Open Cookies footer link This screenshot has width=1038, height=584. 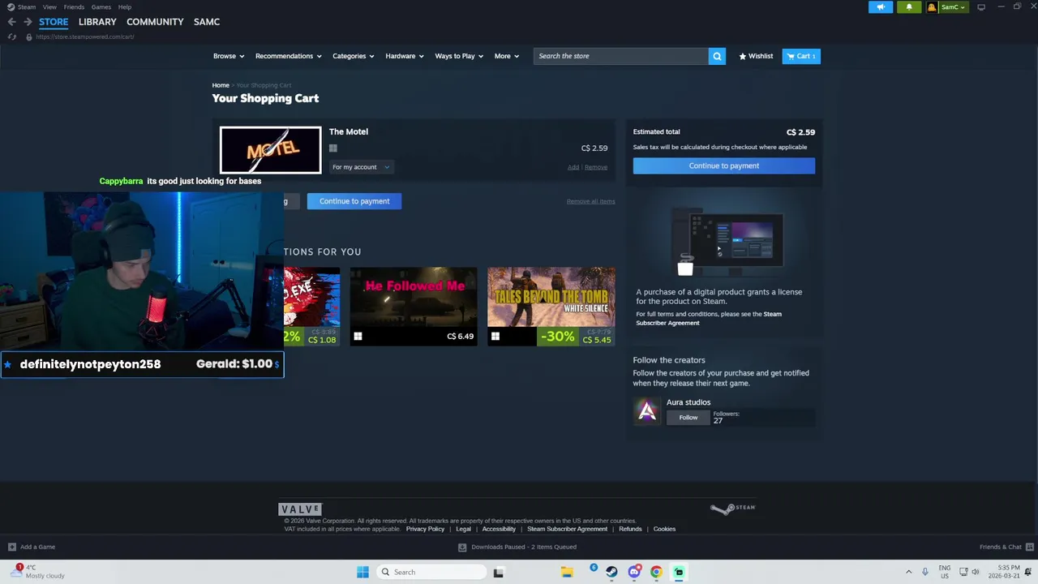pyautogui.click(x=664, y=529)
